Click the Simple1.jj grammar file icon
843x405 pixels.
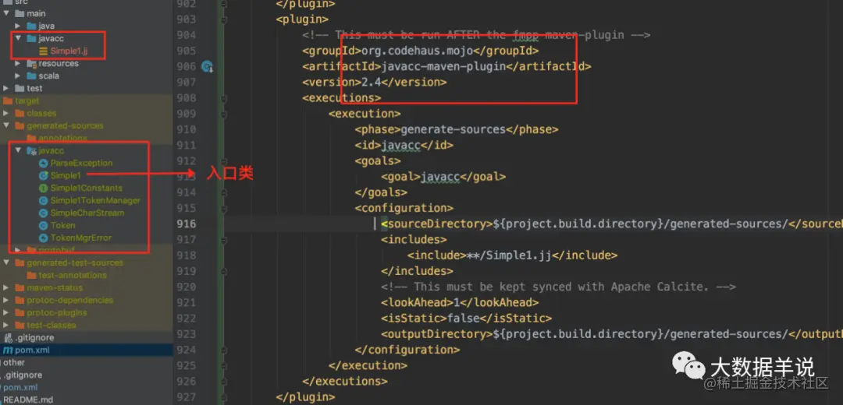[x=43, y=51]
